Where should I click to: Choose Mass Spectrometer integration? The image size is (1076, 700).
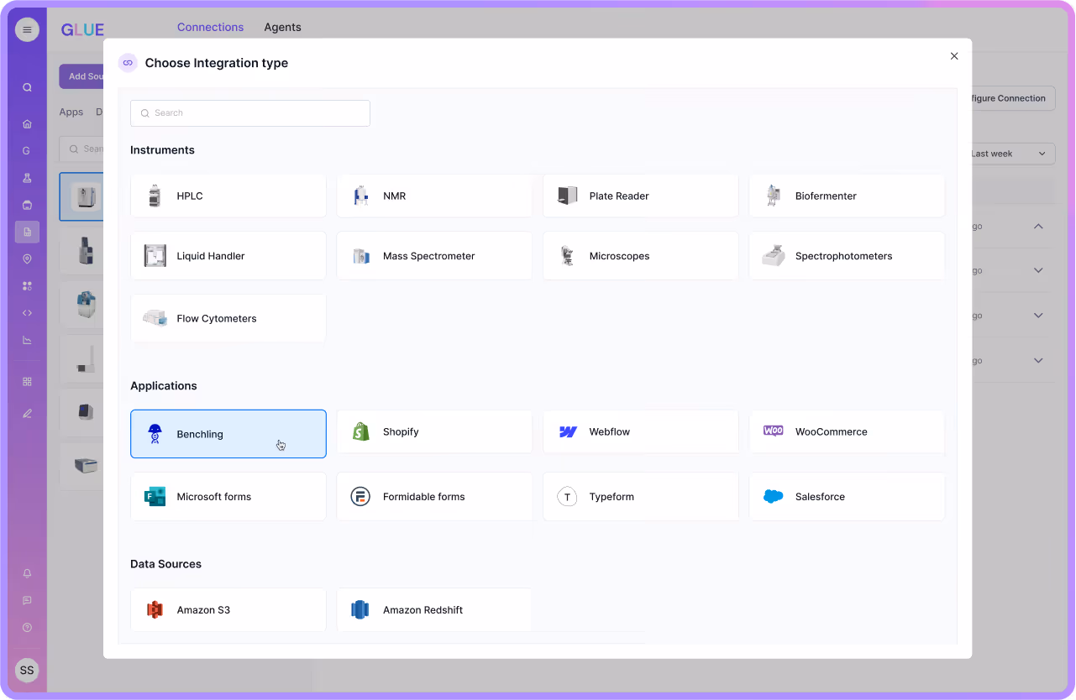[434, 256]
